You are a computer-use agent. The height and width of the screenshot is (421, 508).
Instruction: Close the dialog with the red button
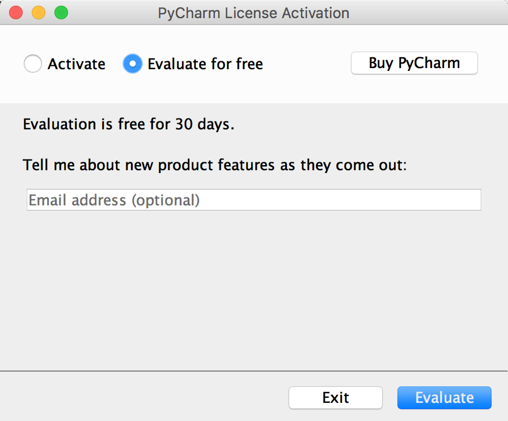pos(16,12)
